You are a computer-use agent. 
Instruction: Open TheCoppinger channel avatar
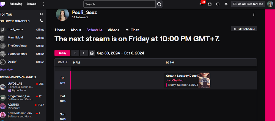[3, 46]
